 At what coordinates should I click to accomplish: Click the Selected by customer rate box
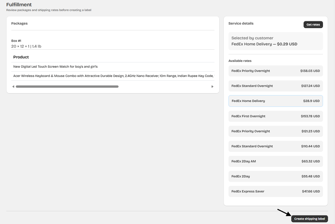click(275, 41)
